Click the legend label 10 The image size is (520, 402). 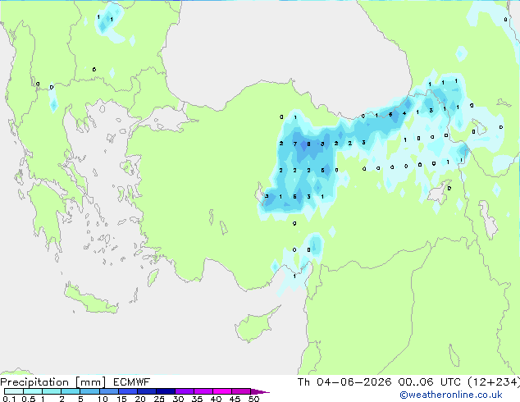click(x=103, y=399)
